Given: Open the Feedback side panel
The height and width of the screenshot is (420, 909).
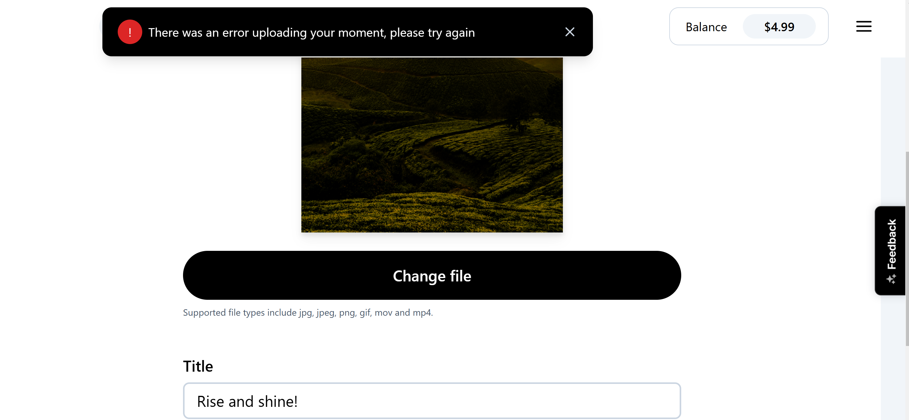Looking at the screenshot, I should pos(890,250).
